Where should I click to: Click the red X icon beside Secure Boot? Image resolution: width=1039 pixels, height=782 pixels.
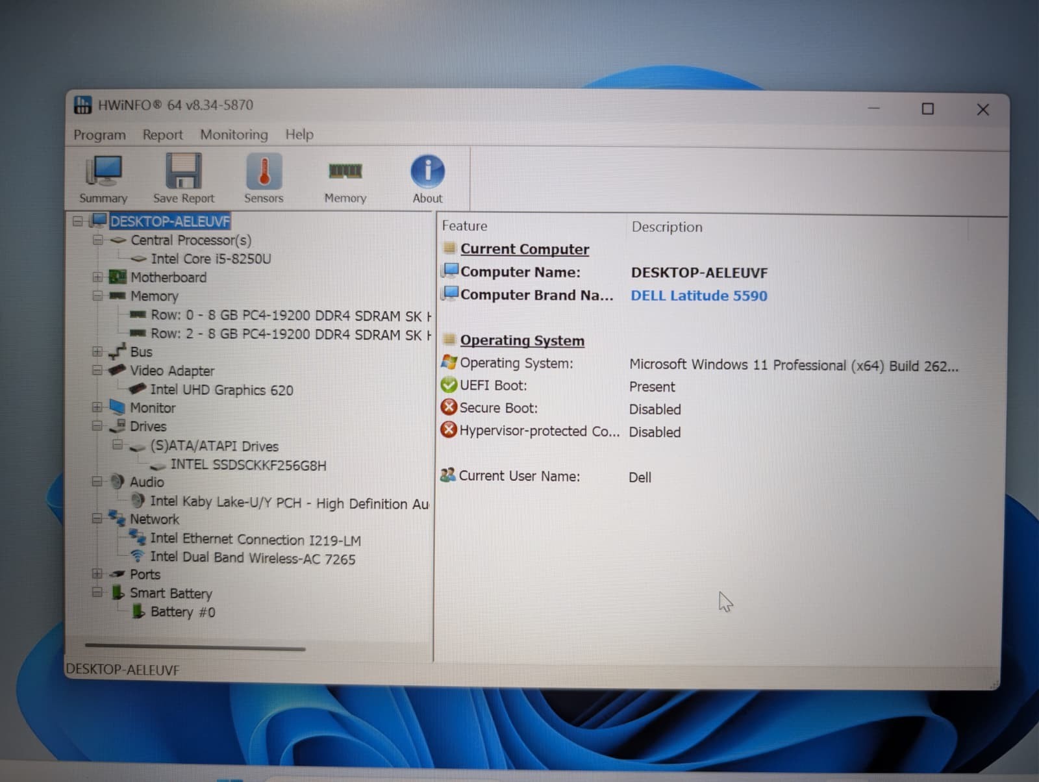point(449,407)
